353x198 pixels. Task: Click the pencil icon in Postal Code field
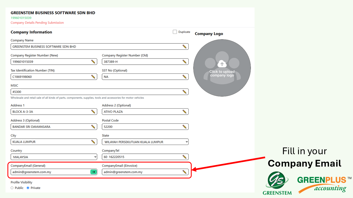[184, 127]
